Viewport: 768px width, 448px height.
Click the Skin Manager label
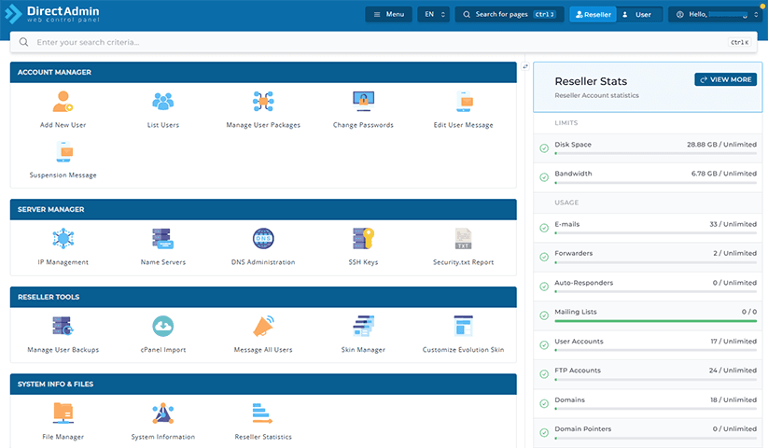[x=363, y=350]
